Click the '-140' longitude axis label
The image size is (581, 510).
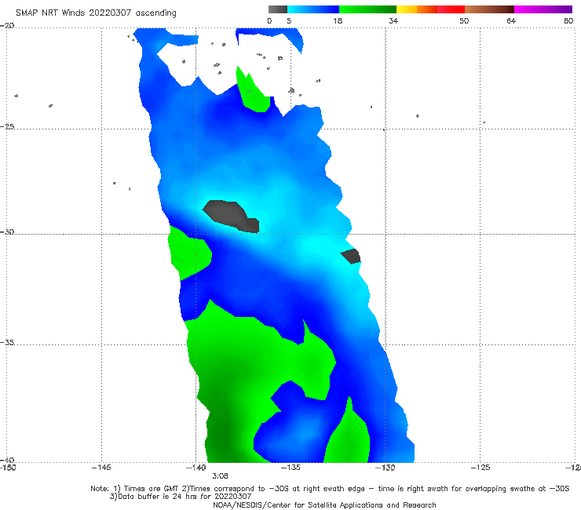tap(195, 468)
